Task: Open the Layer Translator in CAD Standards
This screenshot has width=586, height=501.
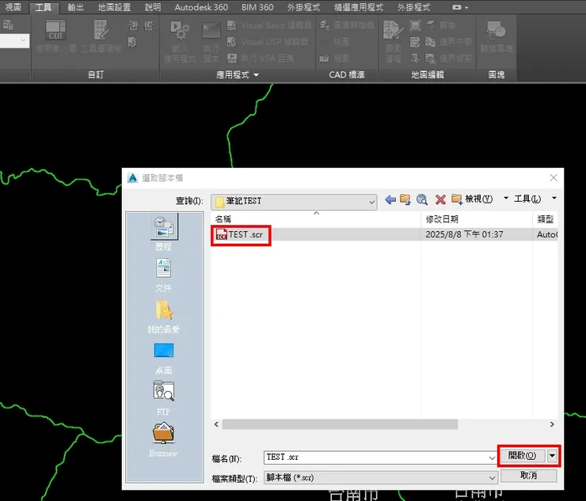Action: pyautogui.click(x=346, y=25)
